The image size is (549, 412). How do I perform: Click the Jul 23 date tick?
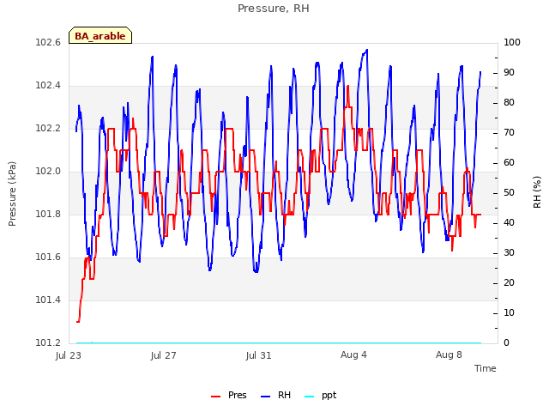point(69,355)
